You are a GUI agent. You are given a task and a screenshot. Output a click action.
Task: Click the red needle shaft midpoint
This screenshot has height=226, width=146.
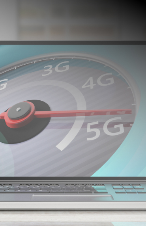(83, 113)
